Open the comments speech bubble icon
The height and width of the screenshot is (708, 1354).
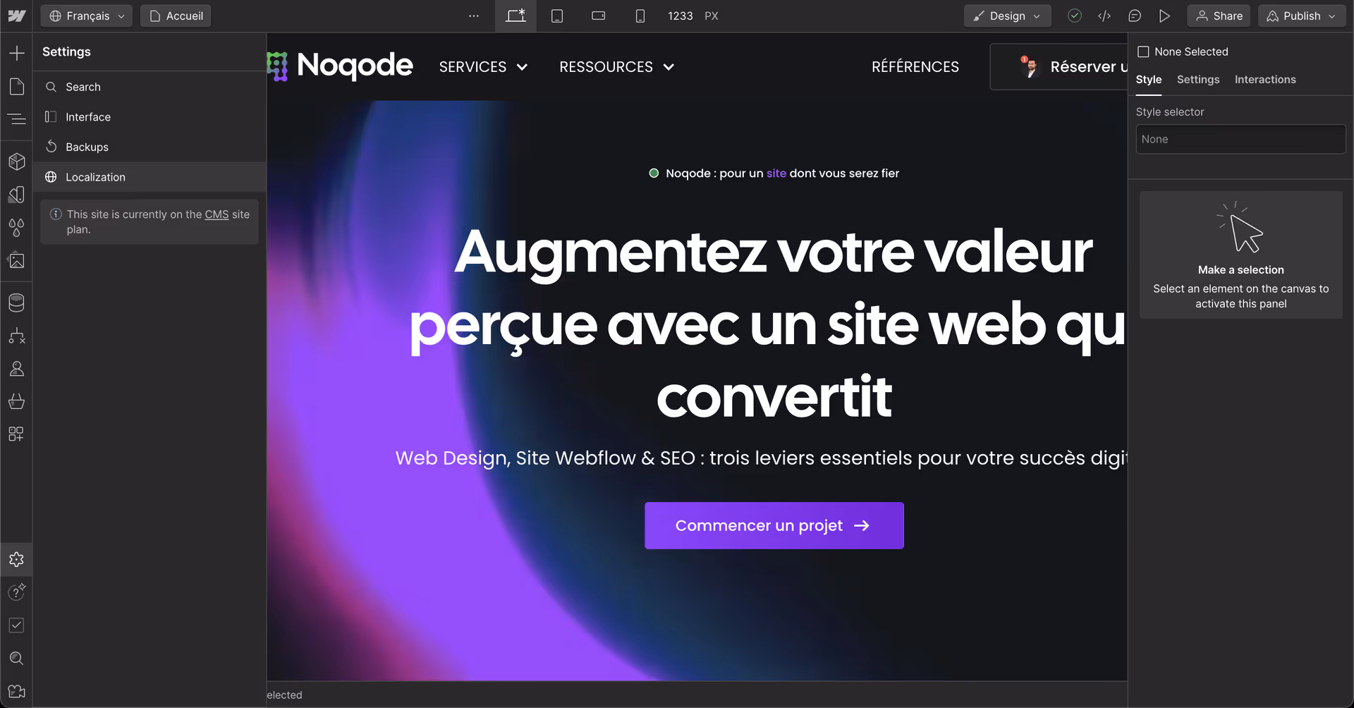[x=1134, y=16]
